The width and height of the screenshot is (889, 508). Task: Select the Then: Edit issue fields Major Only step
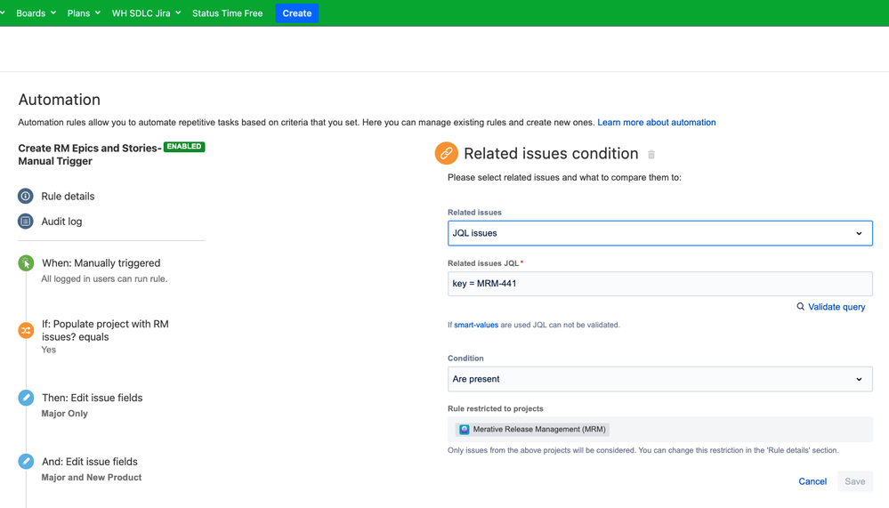(x=92, y=405)
